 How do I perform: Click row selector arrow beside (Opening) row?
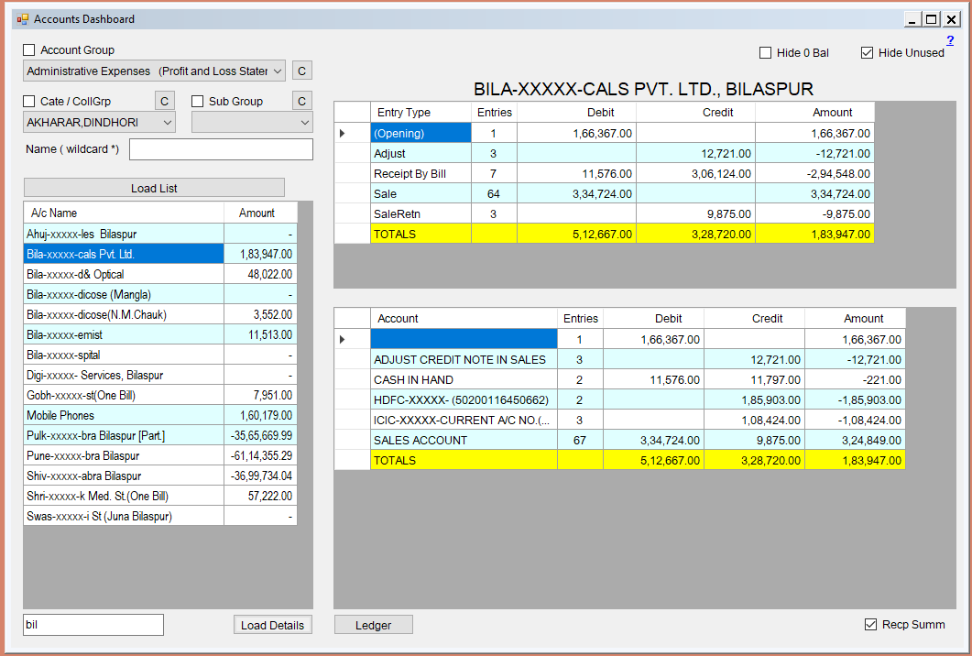pos(352,134)
